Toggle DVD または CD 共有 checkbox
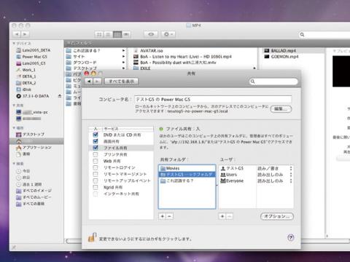Screen dimensions: 350x262 96,135
